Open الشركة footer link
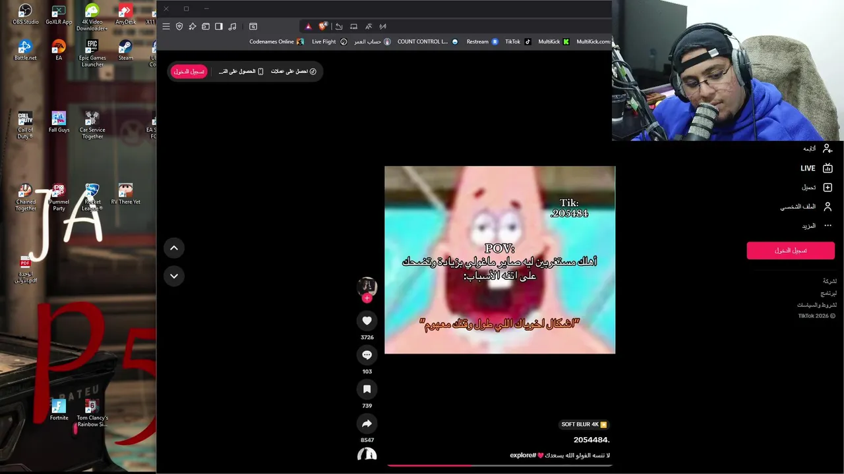 click(829, 281)
